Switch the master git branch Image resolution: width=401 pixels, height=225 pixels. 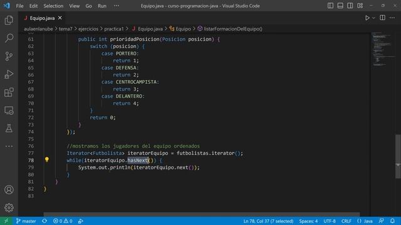[26, 221]
